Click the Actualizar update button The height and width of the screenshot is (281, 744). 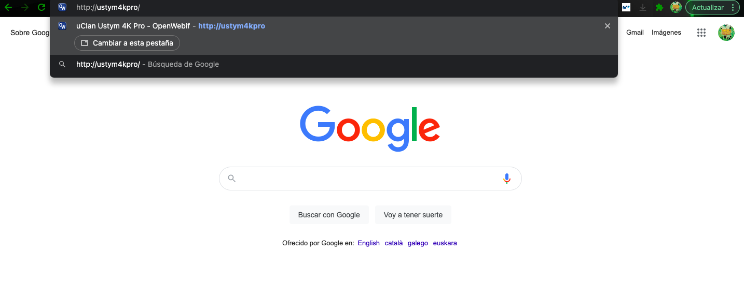(x=708, y=7)
